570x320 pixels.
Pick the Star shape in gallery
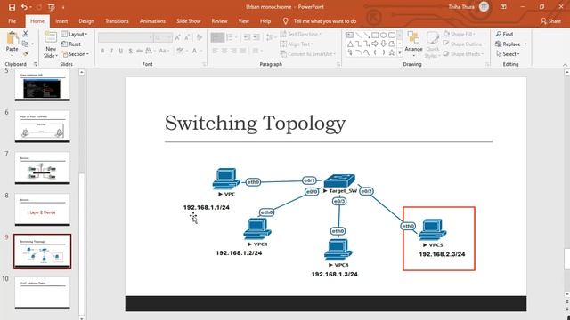pos(392,53)
